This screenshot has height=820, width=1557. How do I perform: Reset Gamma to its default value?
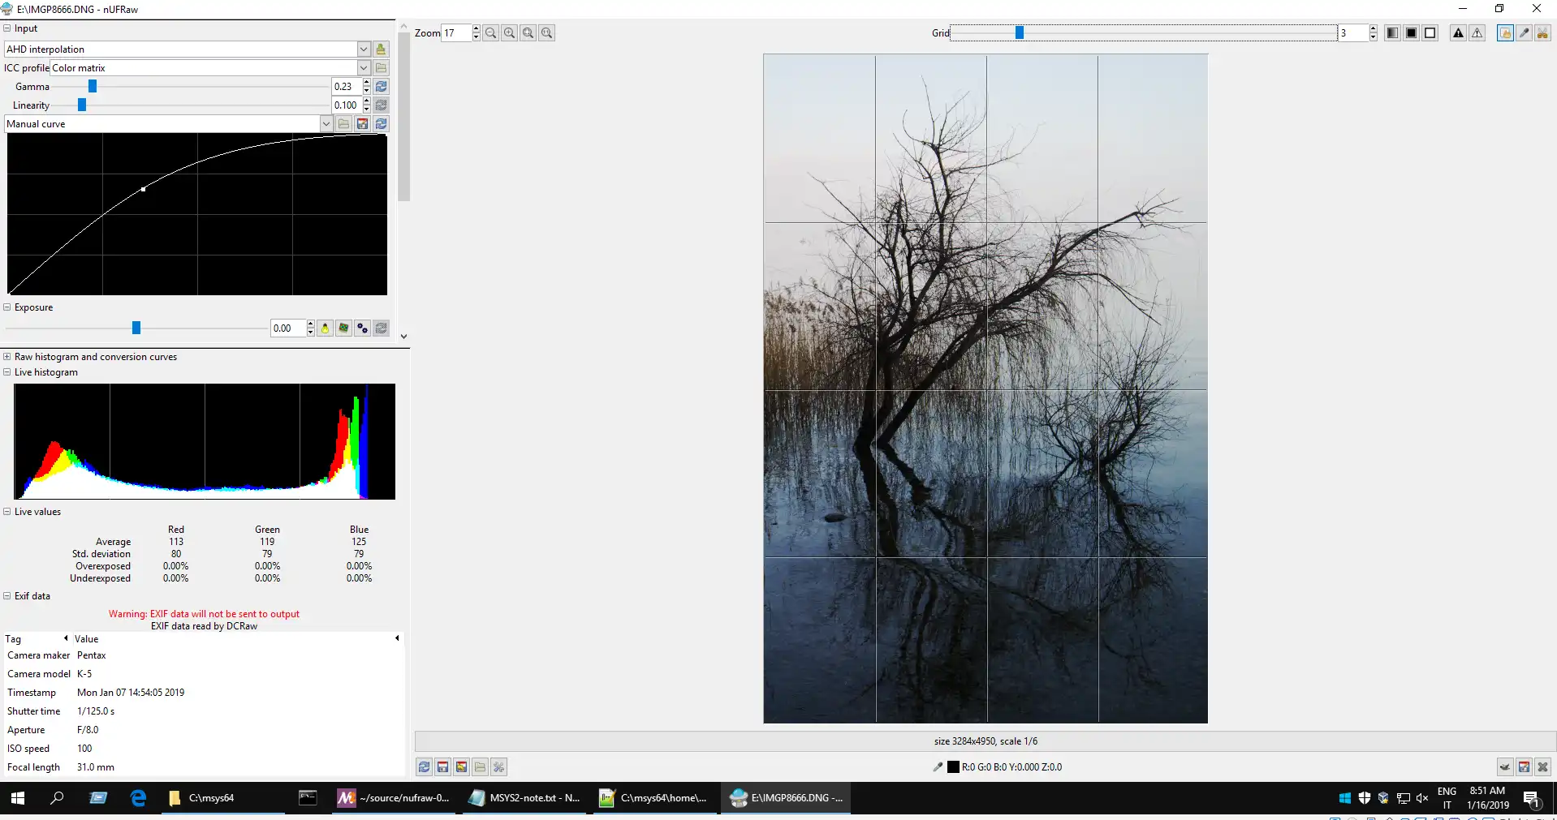381,87
